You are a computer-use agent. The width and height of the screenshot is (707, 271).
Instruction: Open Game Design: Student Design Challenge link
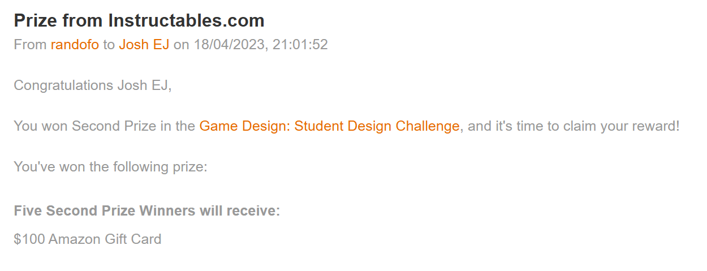(329, 126)
